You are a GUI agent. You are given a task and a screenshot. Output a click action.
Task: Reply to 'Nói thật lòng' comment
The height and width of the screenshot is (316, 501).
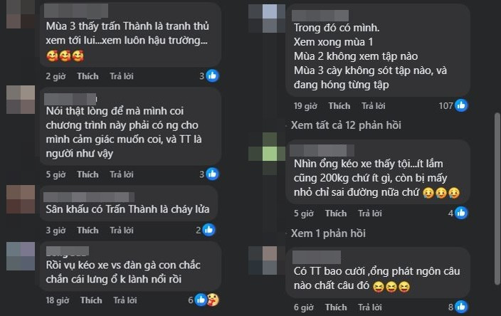[122, 174]
